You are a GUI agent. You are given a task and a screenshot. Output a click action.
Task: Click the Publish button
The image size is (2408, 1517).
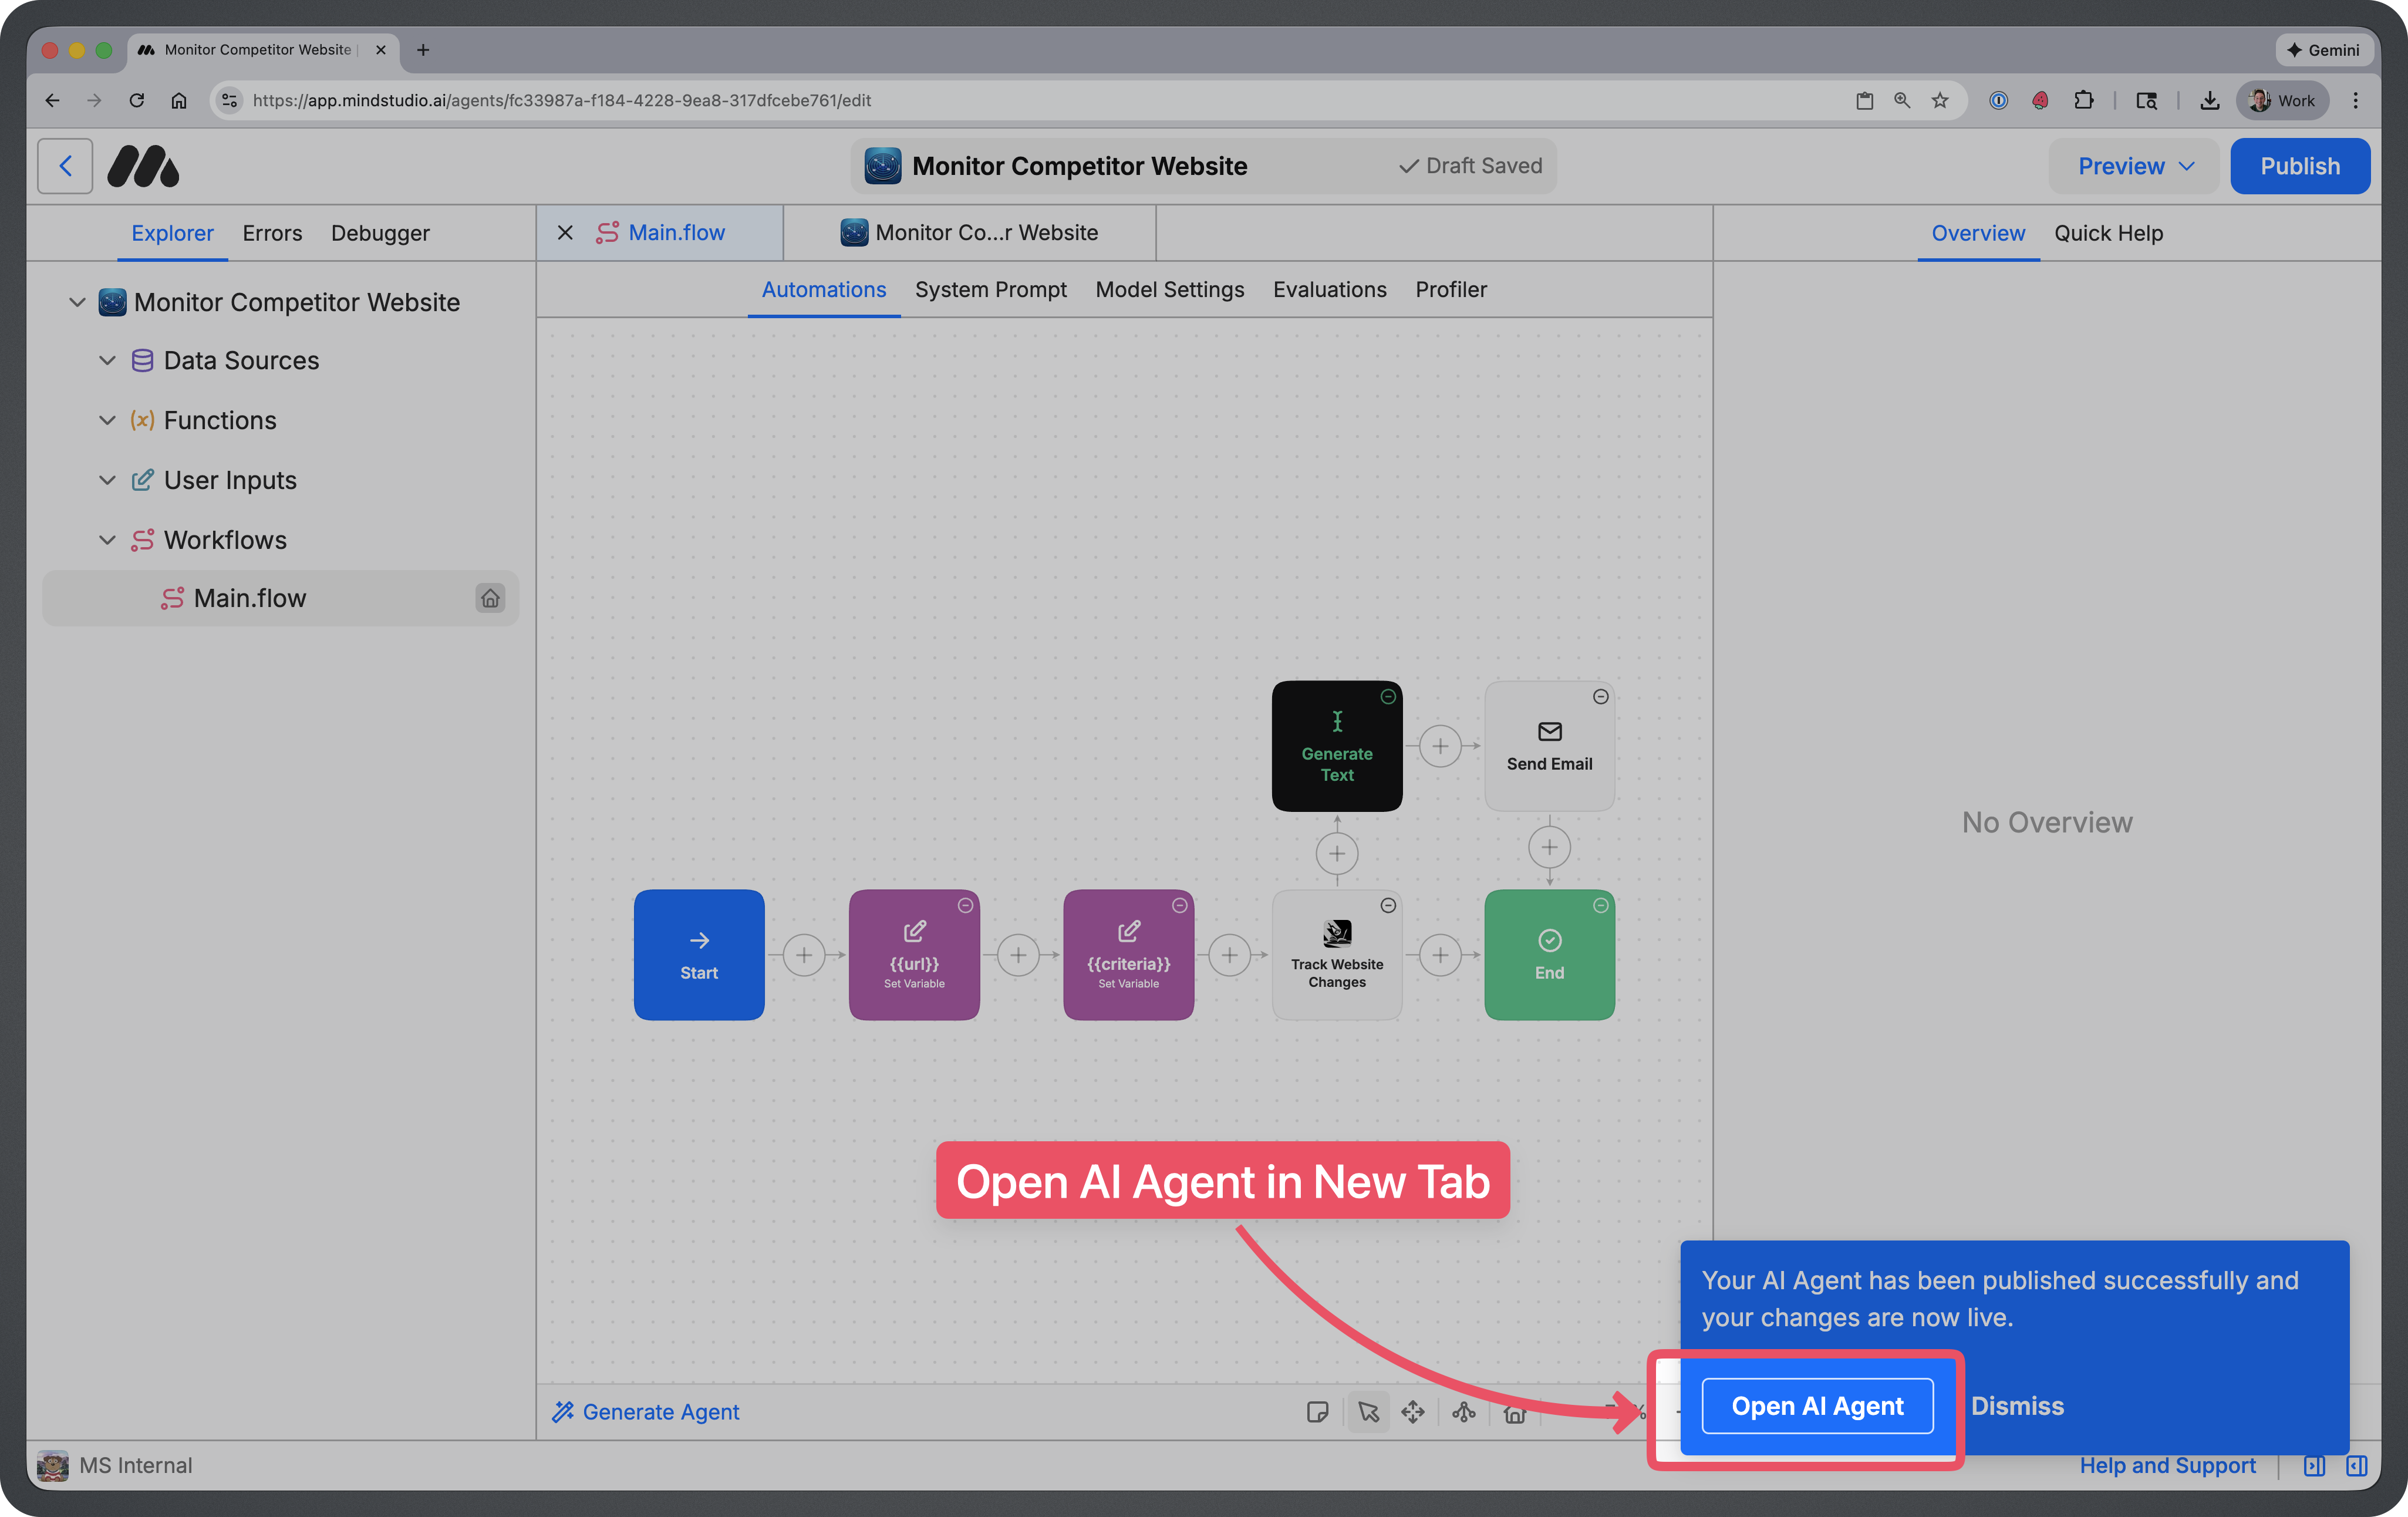pos(2300,165)
